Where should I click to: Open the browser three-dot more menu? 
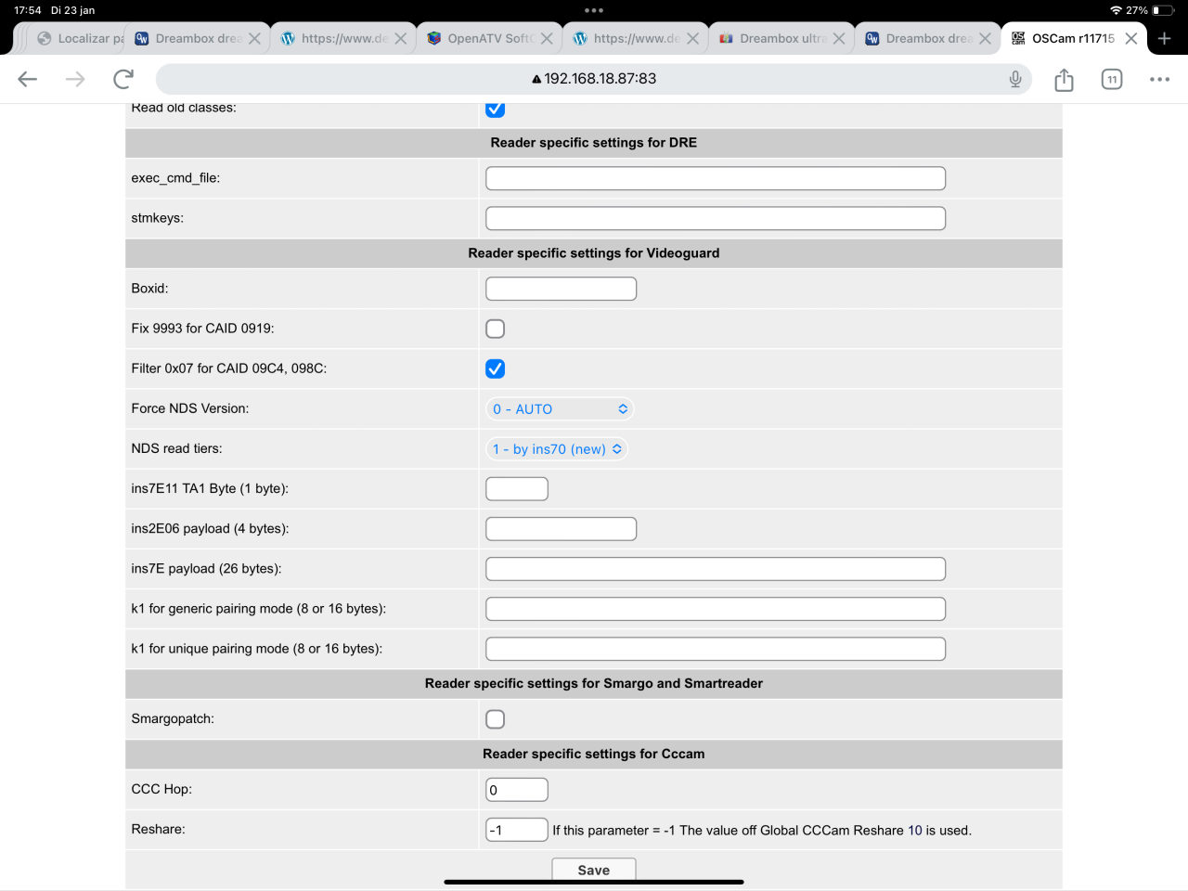click(x=1159, y=79)
